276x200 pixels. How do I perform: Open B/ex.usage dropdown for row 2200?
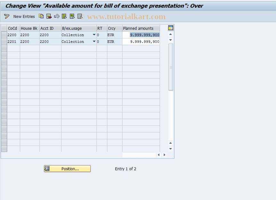(x=93, y=35)
